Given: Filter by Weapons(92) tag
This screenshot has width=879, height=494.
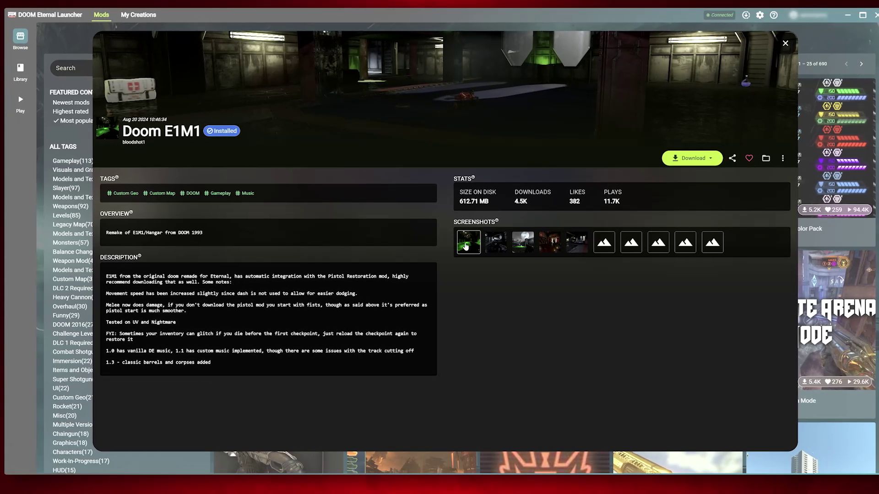Looking at the screenshot, I should 71,206.
